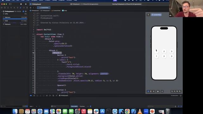Viewport: 203px width, 114px height.
Task: Open canvas Device Settings
Action: click(158, 92)
